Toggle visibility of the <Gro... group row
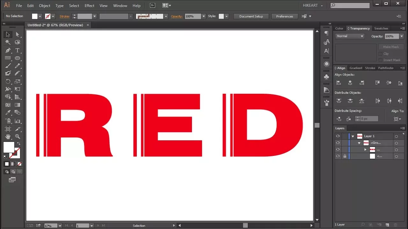Image resolution: width=408 pixels, height=229 pixels. click(x=338, y=143)
